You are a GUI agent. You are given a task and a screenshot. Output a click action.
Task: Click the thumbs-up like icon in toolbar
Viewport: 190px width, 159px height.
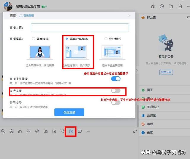tap(20, 131)
